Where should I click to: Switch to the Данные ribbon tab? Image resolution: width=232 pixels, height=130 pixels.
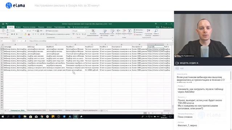tap(49, 27)
